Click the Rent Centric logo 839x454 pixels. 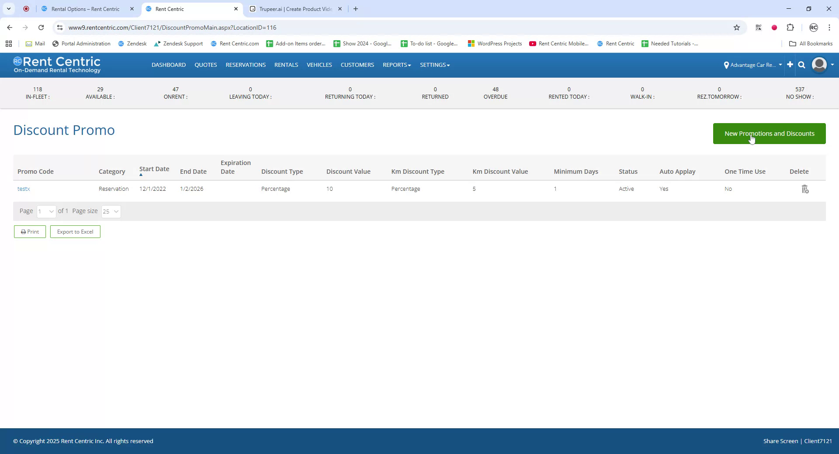[57, 65]
